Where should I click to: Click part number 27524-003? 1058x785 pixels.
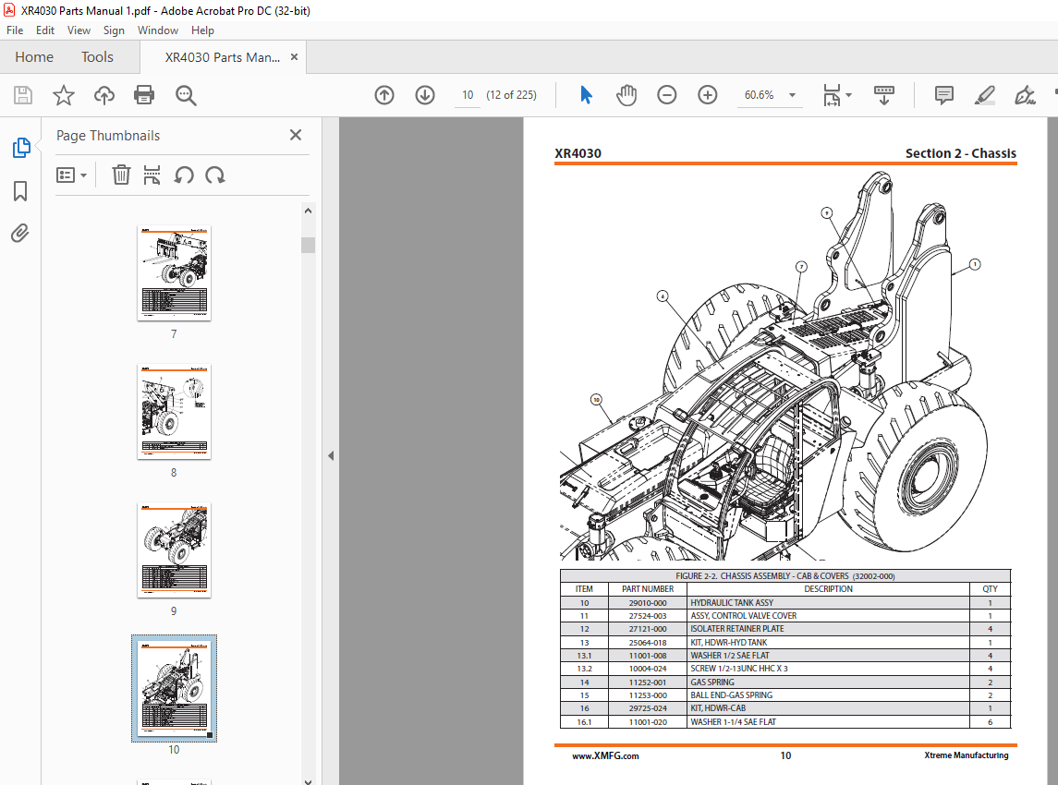click(648, 616)
